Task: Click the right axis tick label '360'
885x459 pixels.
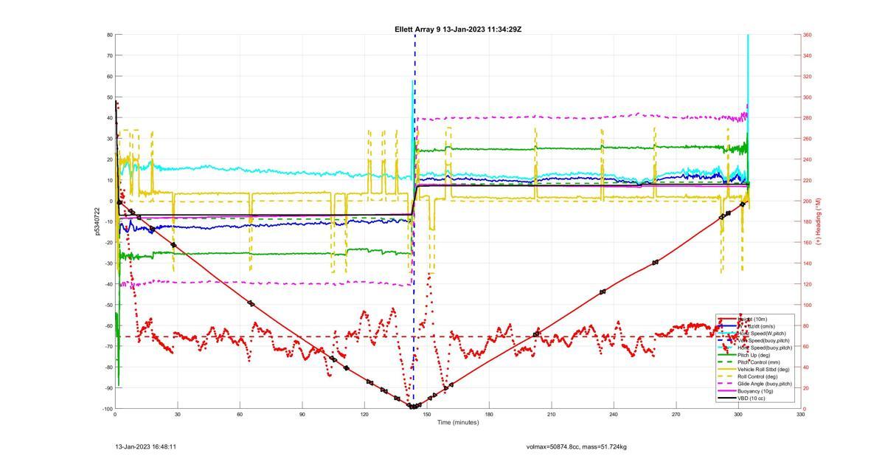Action: (x=808, y=35)
